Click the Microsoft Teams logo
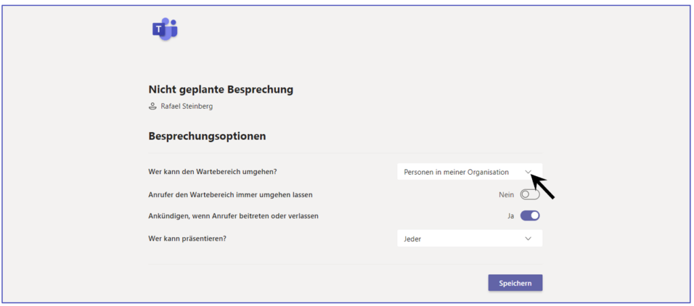Viewport: 694px width, 306px height. point(165,29)
